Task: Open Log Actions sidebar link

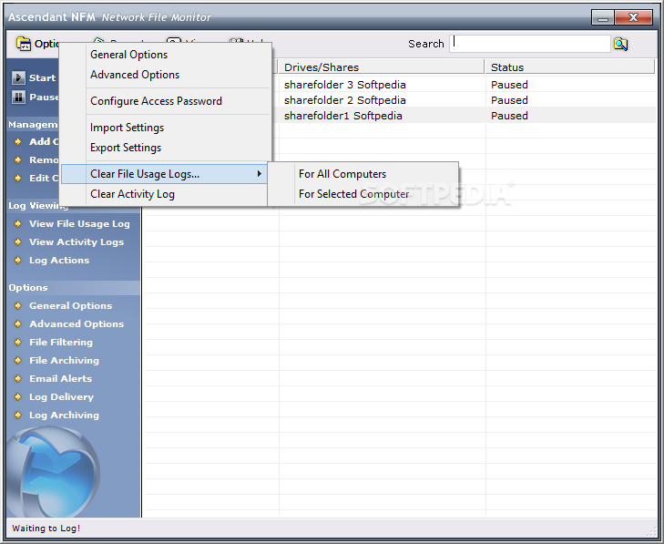Action: click(59, 260)
